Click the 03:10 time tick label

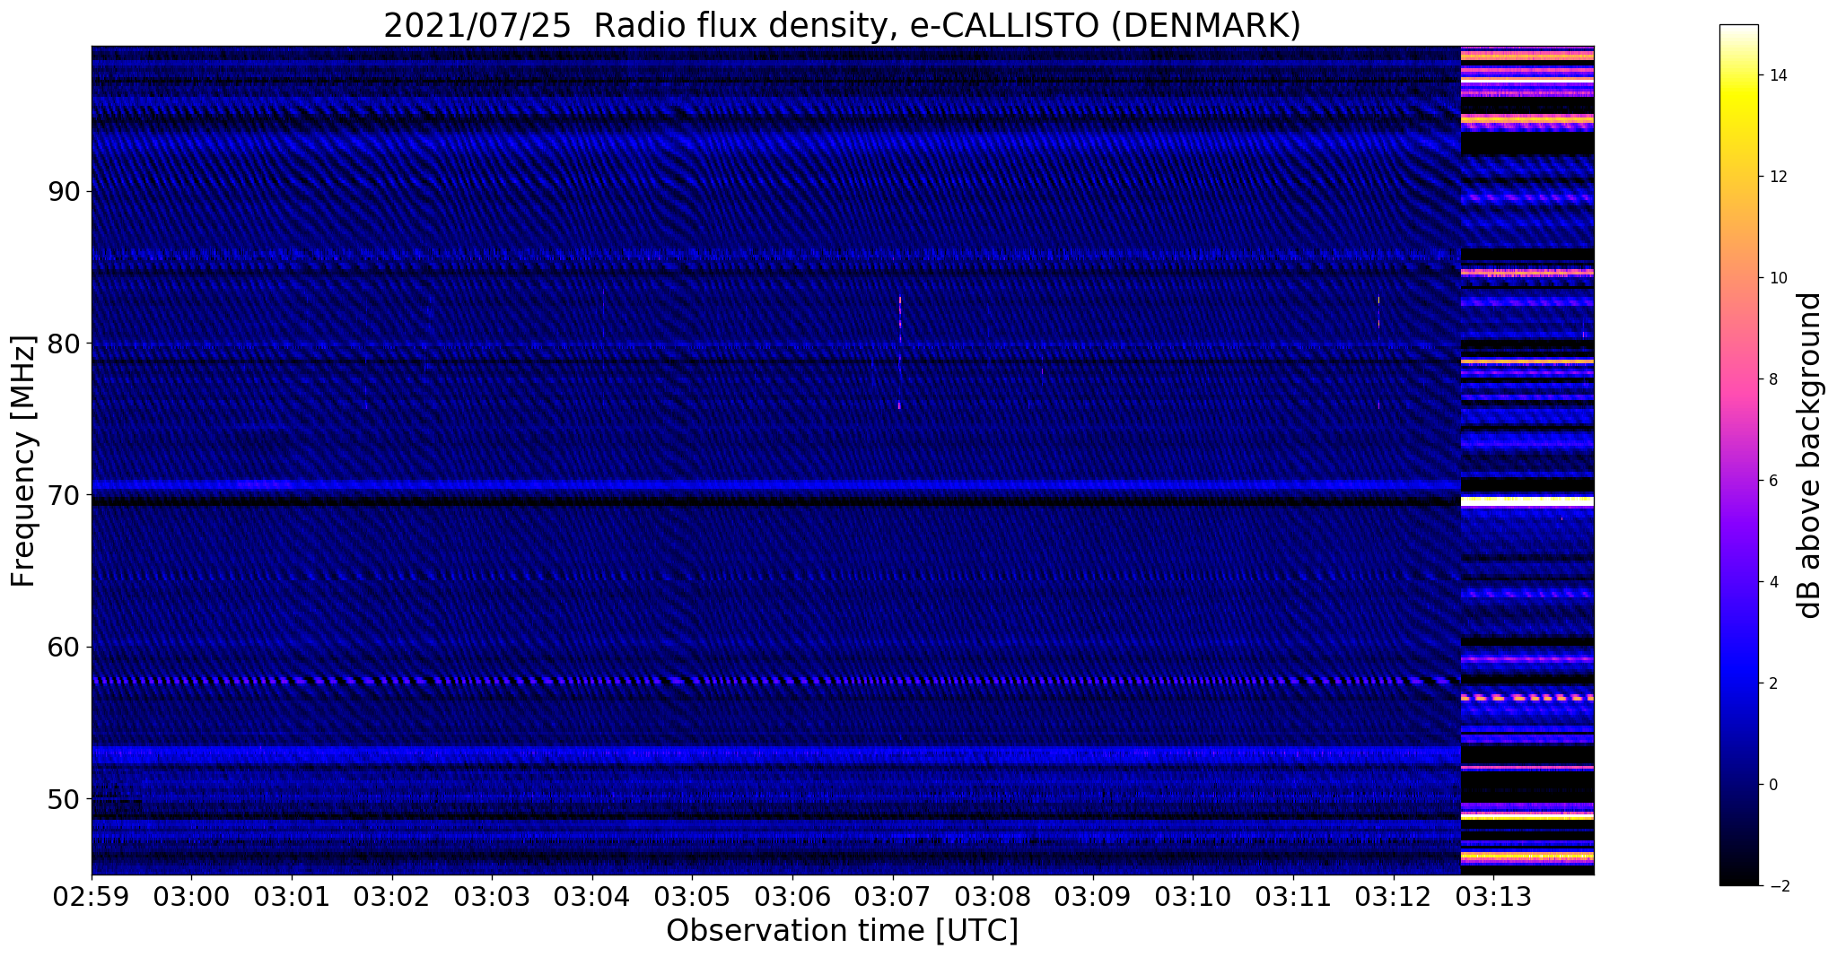[x=1193, y=896]
